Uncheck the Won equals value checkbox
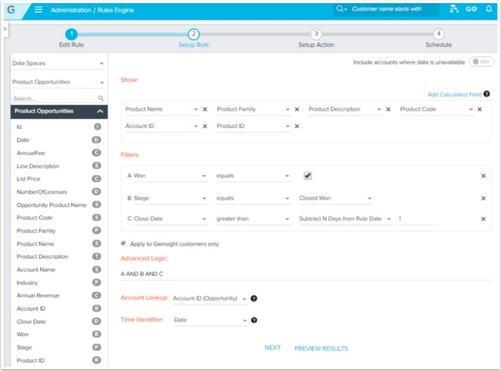This screenshot has width=501, height=371. (x=308, y=176)
